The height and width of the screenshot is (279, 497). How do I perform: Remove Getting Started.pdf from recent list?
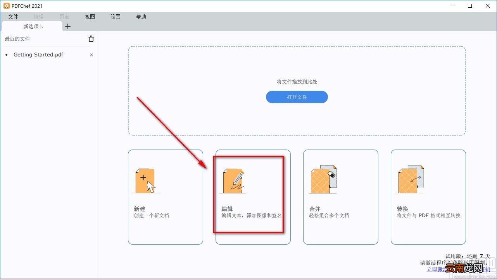coord(91,55)
